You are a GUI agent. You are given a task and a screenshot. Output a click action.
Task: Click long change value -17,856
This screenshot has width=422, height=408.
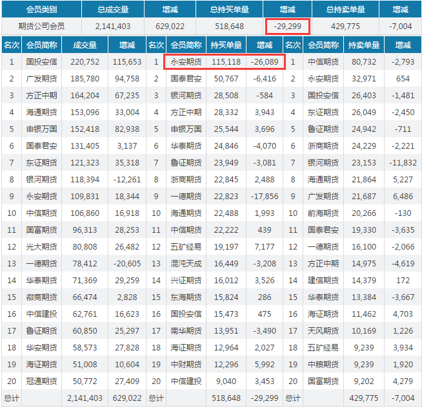[265, 196]
